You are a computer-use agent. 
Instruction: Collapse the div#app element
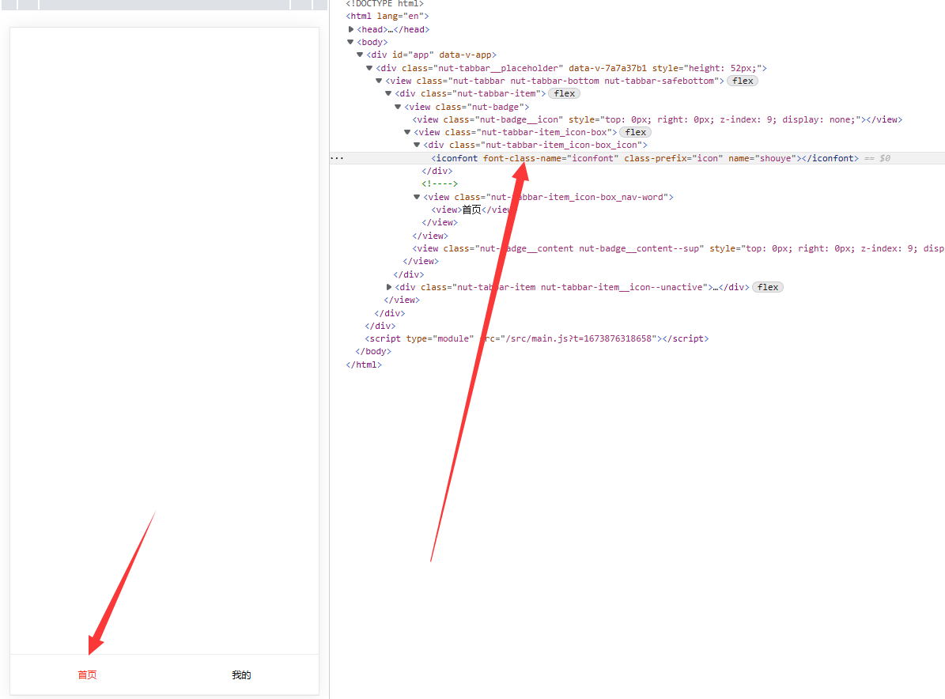tap(360, 55)
